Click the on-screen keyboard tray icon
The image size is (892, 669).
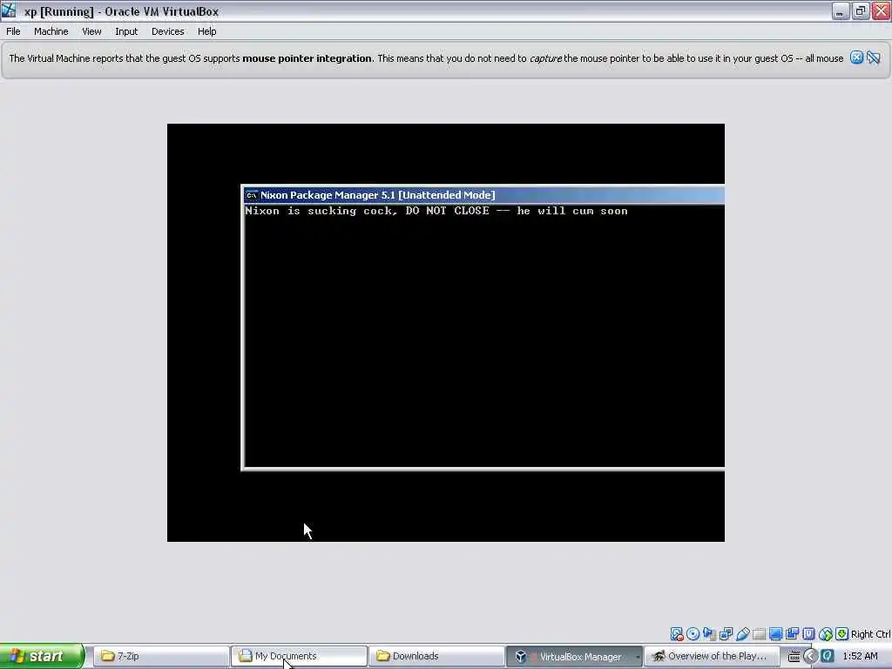[794, 657]
